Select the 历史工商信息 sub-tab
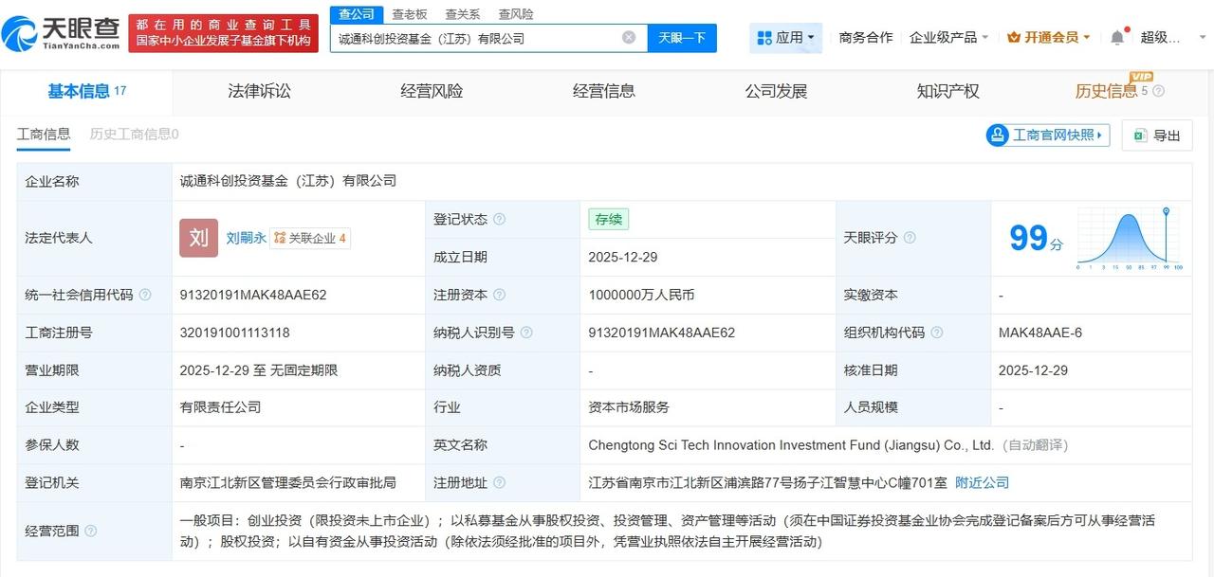This screenshot has height=577, width=1214. [x=134, y=135]
